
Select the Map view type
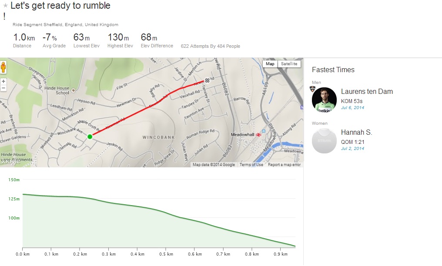(270, 64)
